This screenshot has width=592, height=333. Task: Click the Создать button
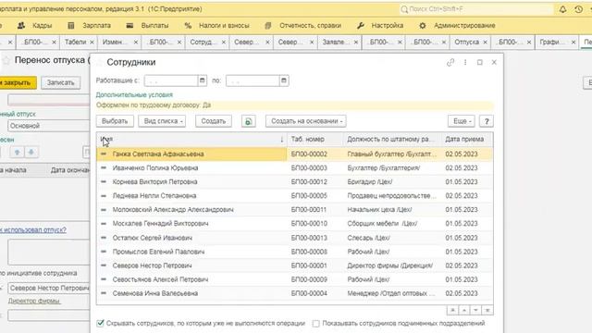pos(214,121)
